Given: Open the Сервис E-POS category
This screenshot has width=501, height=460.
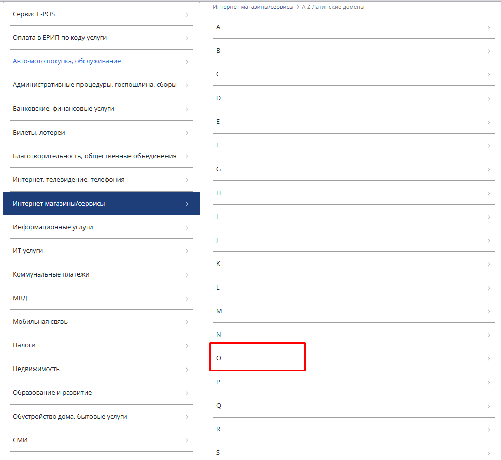Looking at the screenshot, I should (101, 14).
